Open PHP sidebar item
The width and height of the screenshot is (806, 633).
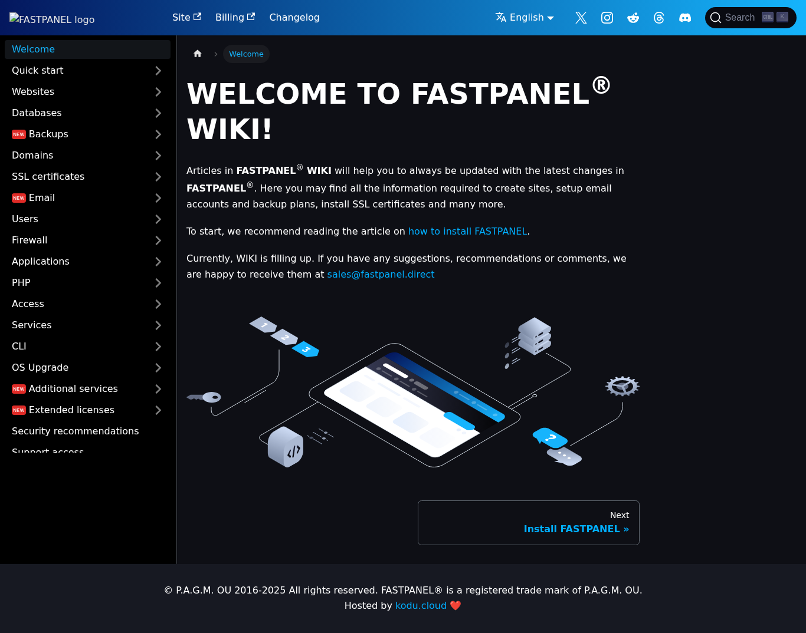coord(76,283)
